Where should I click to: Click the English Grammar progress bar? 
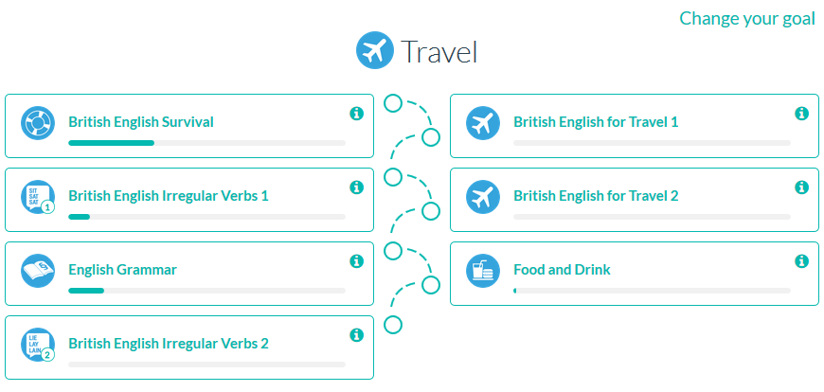(207, 291)
